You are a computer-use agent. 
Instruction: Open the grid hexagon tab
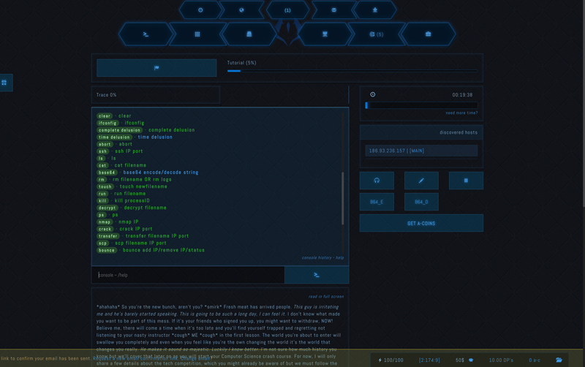(x=197, y=34)
